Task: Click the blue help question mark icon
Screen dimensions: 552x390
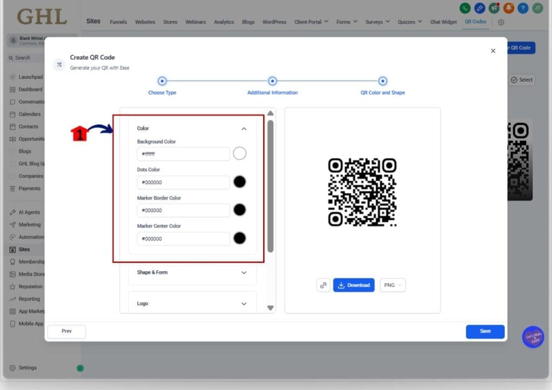Action: 523,8
